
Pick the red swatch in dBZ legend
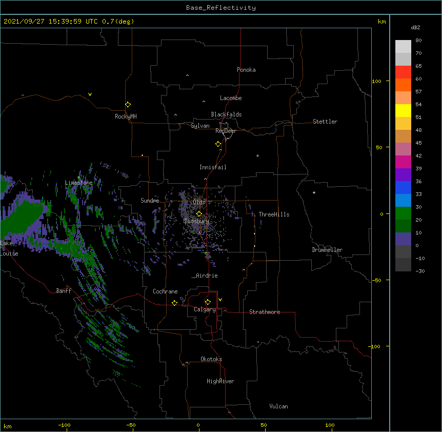(x=403, y=72)
